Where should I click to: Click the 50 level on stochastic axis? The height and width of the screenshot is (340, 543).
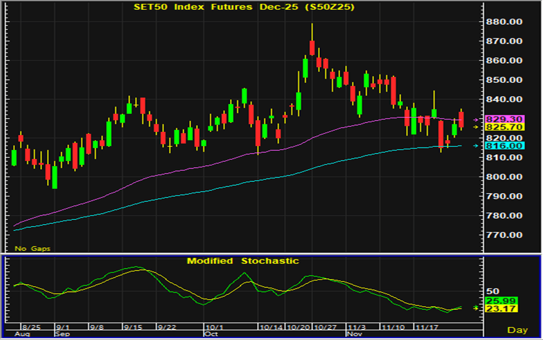[492, 290]
